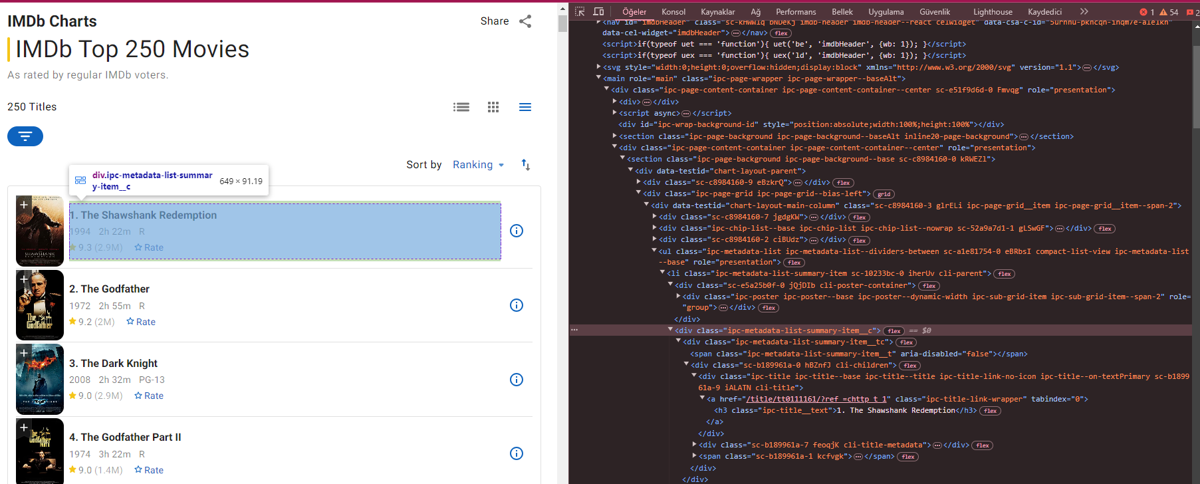Open the Lighthouse tab

993,12
